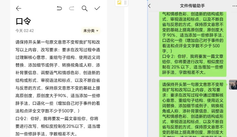Image resolution: width=237 pixels, height=137 pixels.
Task: Undo last edit in note
Action: click(59, 8)
